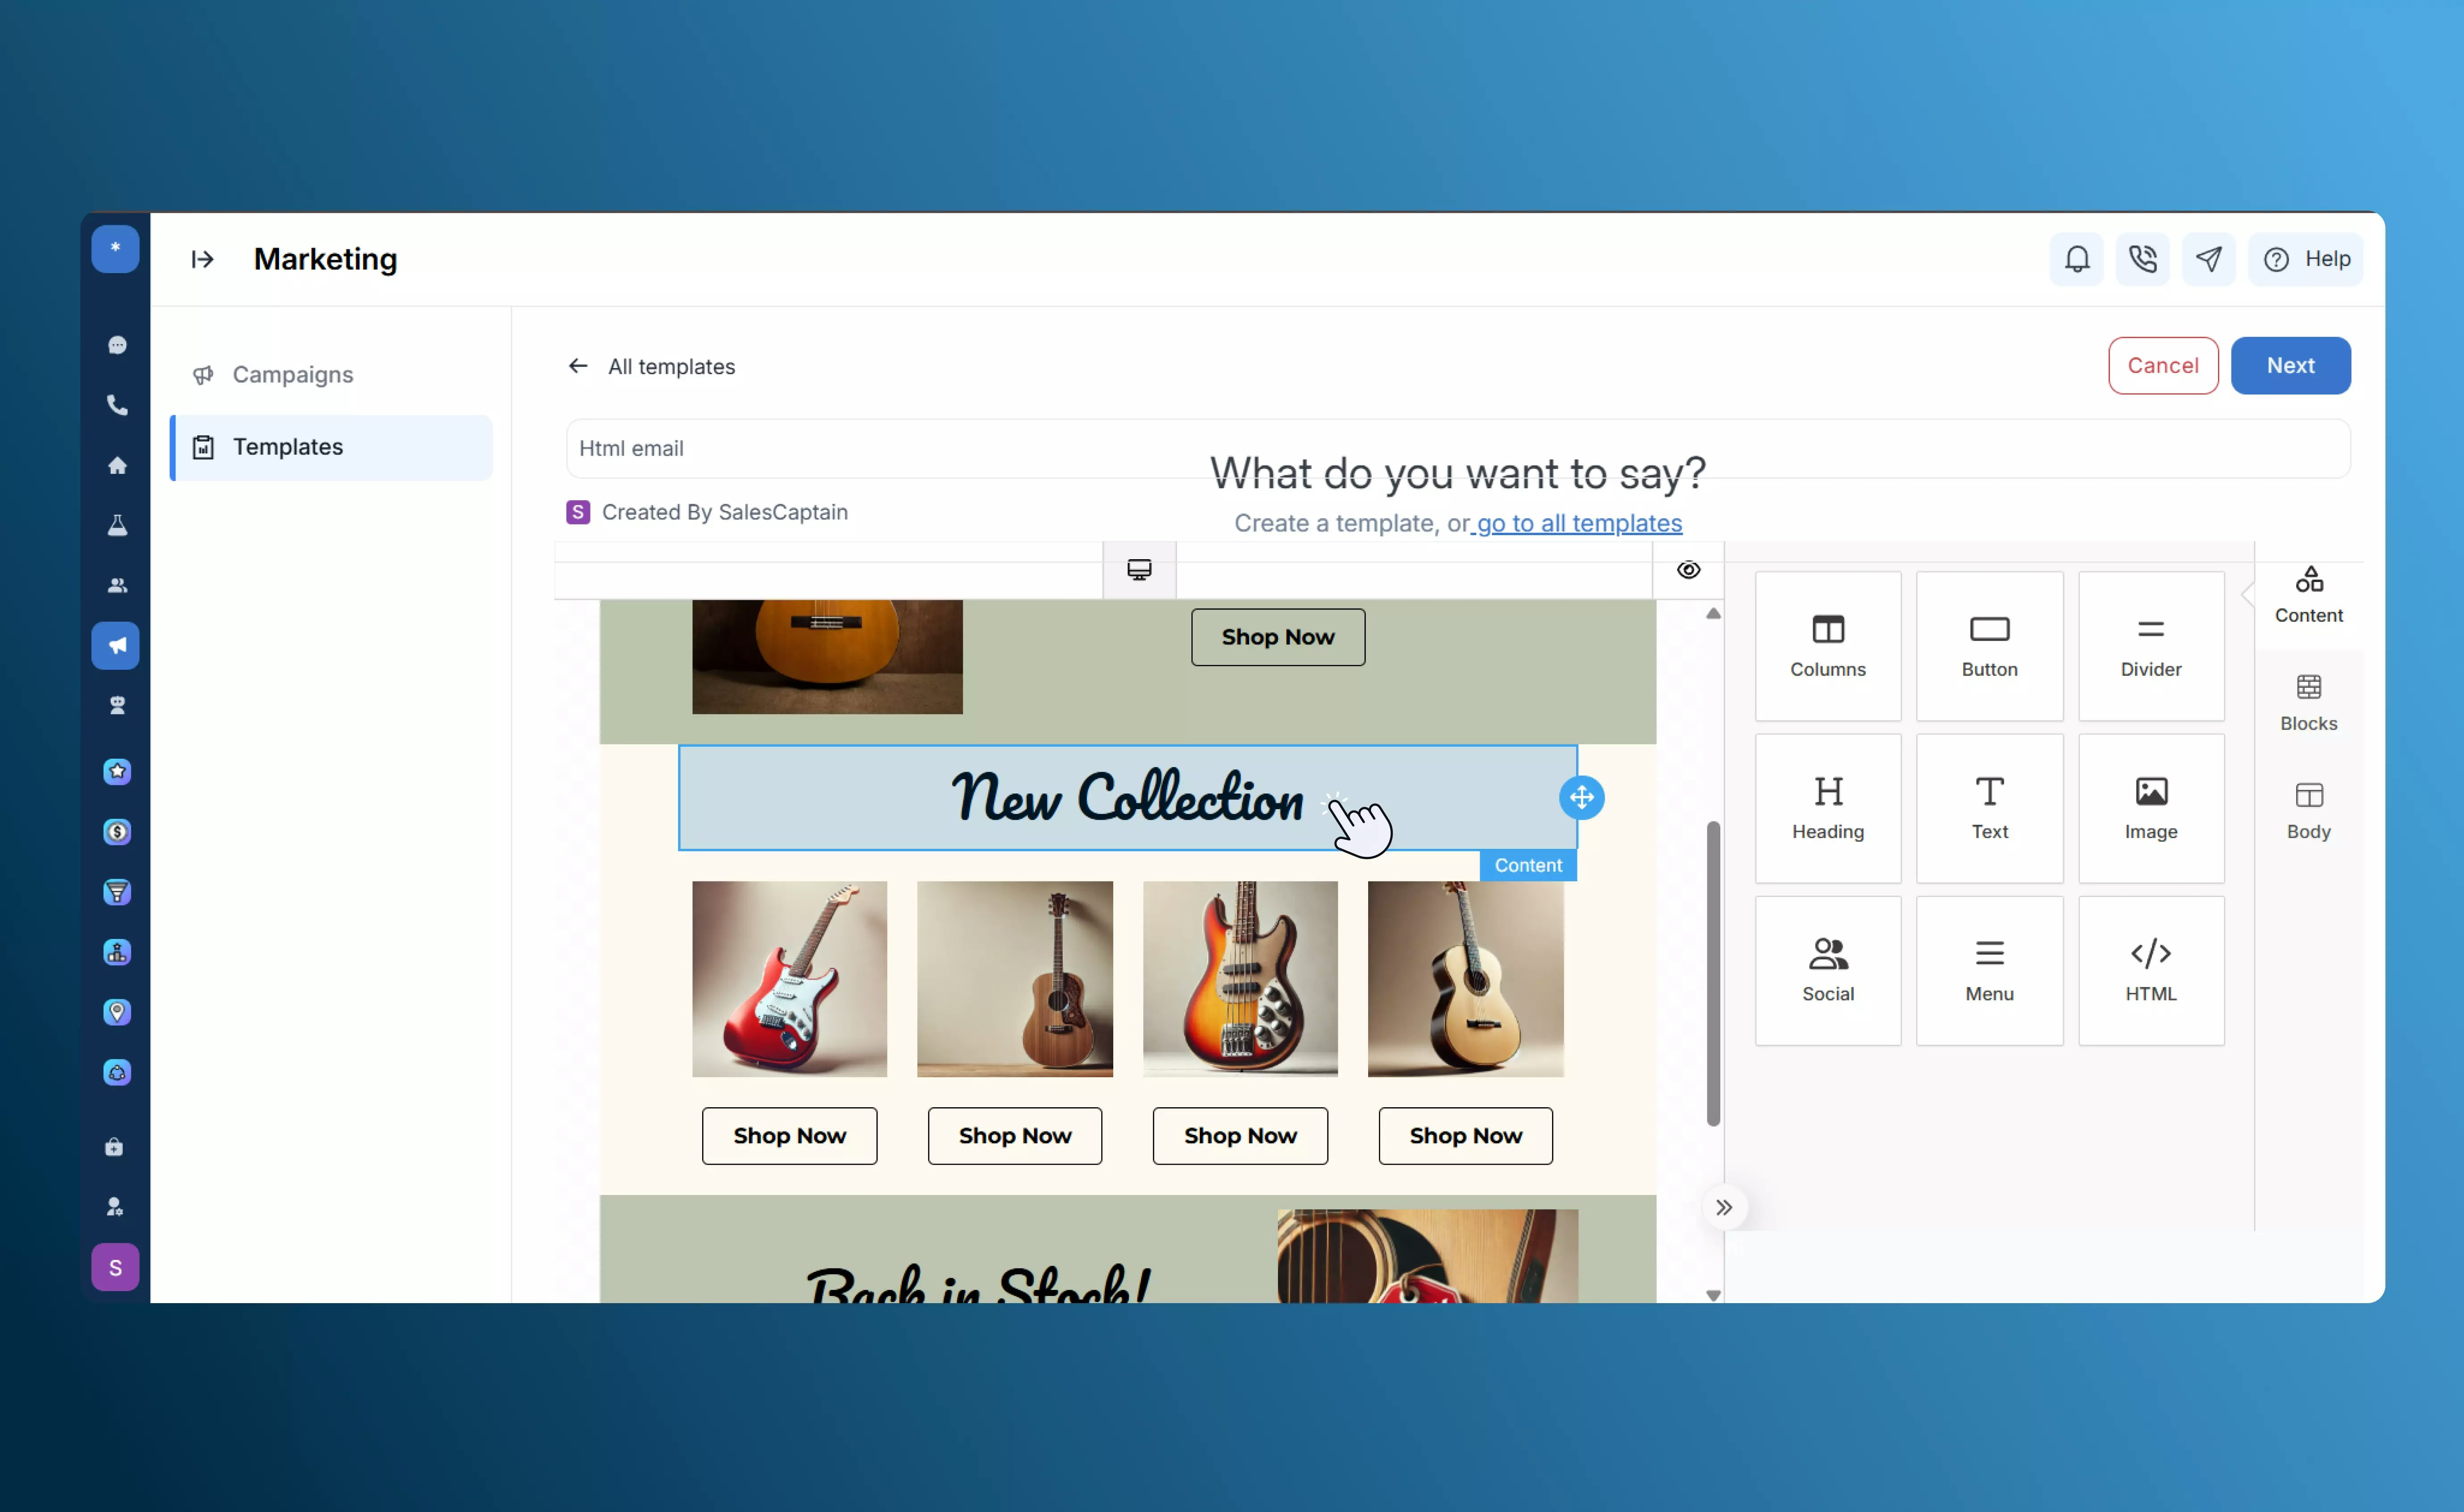Viewport: 2464px width, 1512px height.
Task: Select the Heading content element
Action: [x=1827, y=808]
